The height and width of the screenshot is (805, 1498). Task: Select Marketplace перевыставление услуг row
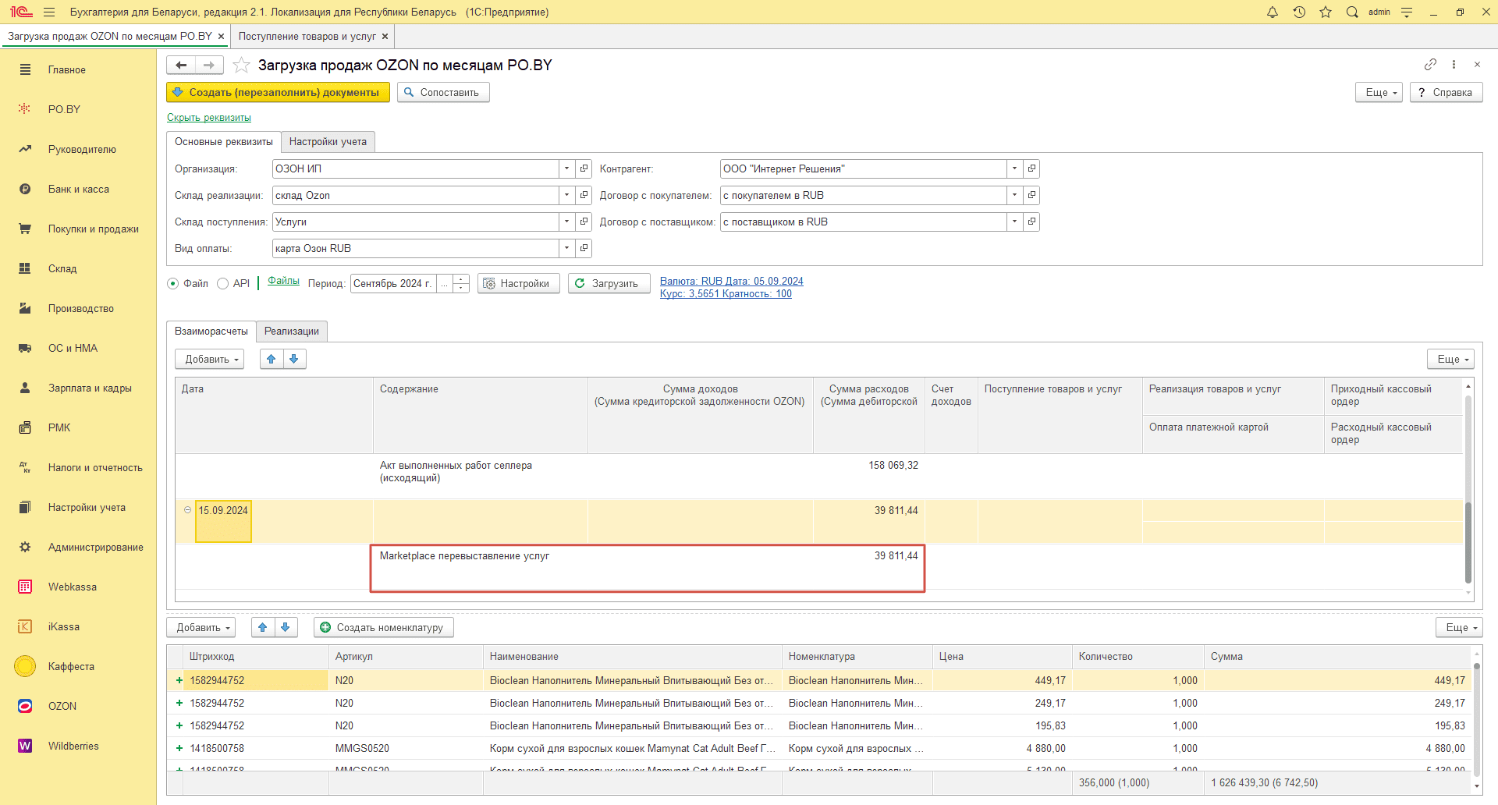[x=648, y=568]
